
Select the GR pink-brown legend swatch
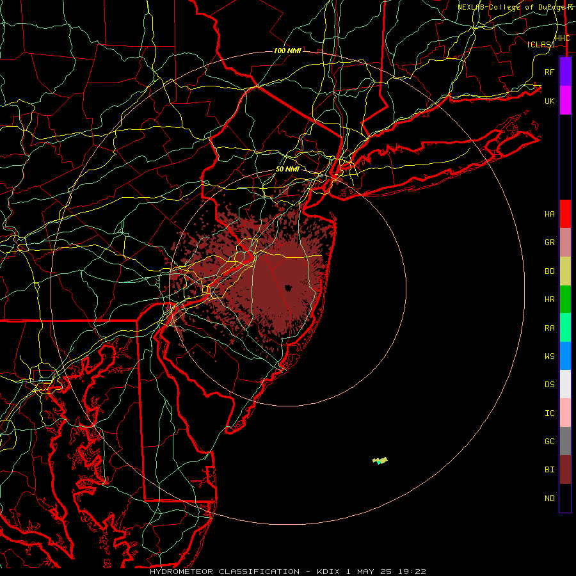[565, 243]
